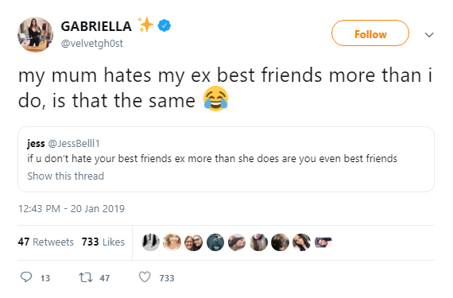Screen dimensions: 453x298
Task: Open the tweet options chevron dropdown
Action: (x=429, y=35)
